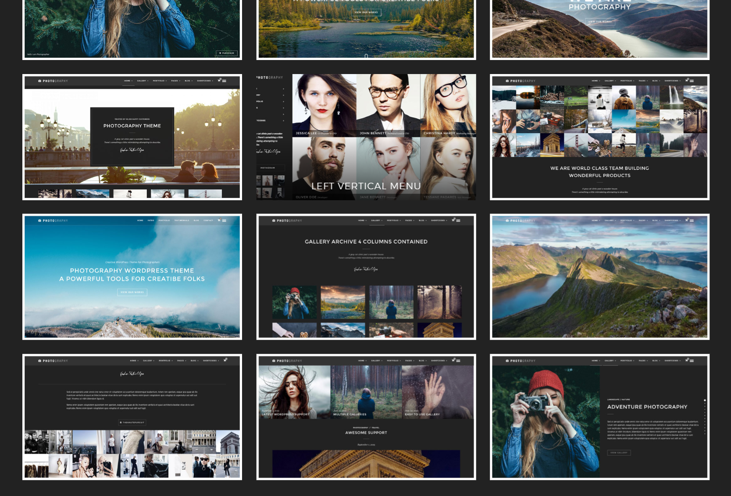731x496 pixels.
Task: Click camera logo in Gallery Archive demo
Action: 274,220
